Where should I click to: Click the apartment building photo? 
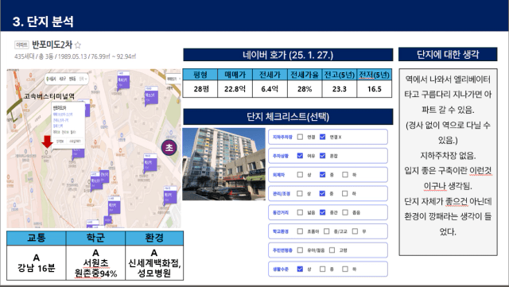[223, 164]
